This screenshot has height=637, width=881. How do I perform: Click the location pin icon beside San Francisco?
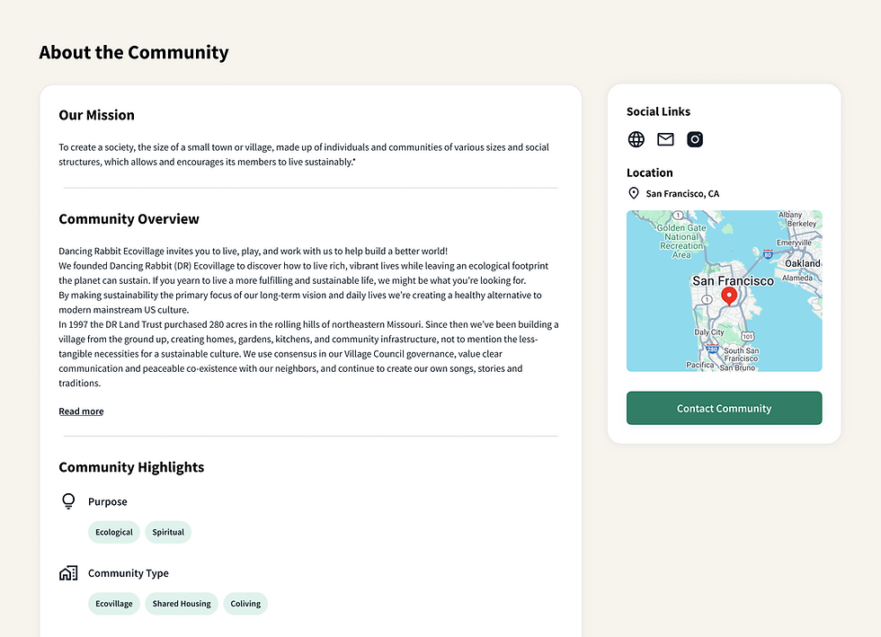point(633,194)
